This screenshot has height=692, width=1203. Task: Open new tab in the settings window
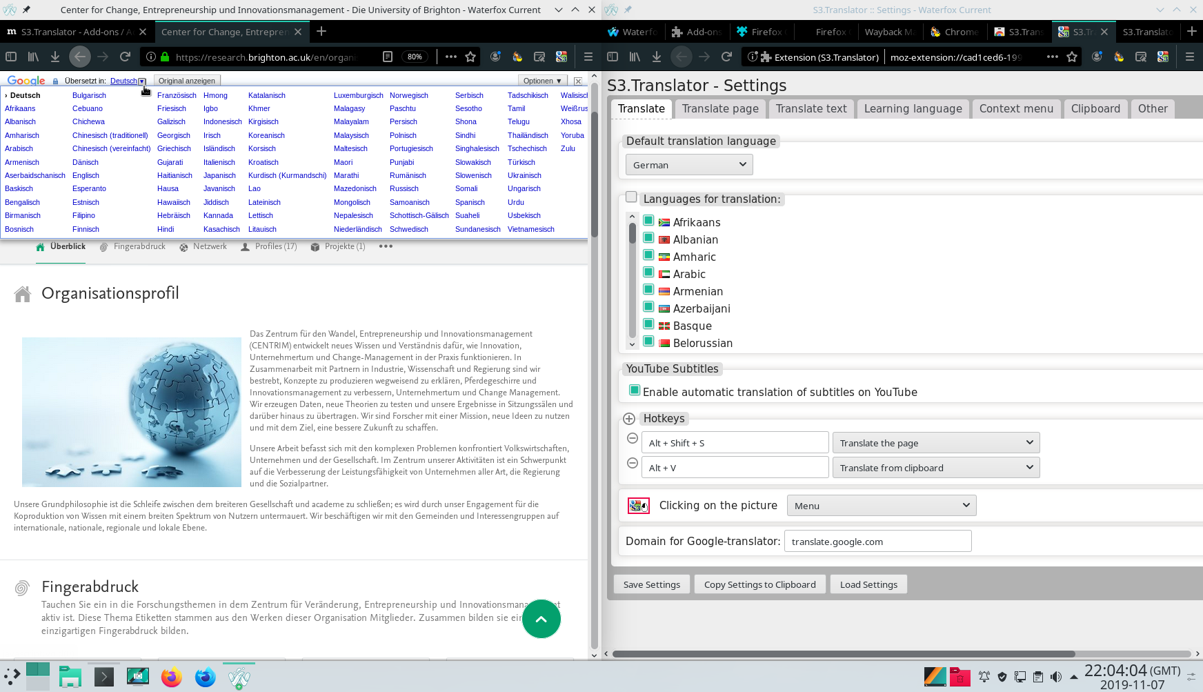pos(1192,31)
